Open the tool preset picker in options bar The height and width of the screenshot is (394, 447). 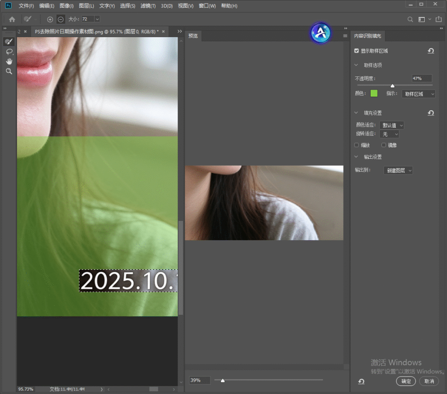tap(31, 19)
